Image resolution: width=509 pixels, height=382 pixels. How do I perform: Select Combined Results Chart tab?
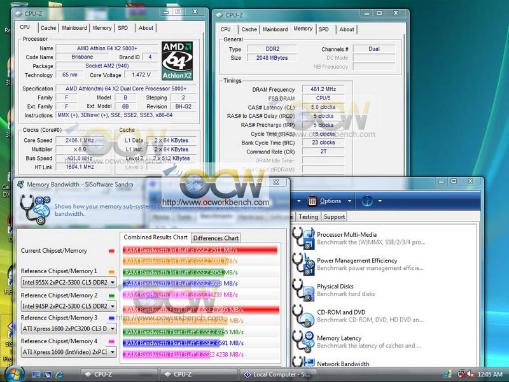155,237
